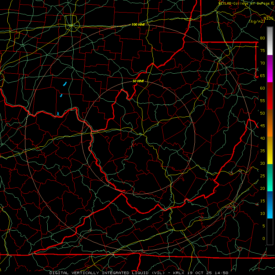The image size is (275, 275).
Task: Click the 5 value on color scale
Action: [264, 226]
